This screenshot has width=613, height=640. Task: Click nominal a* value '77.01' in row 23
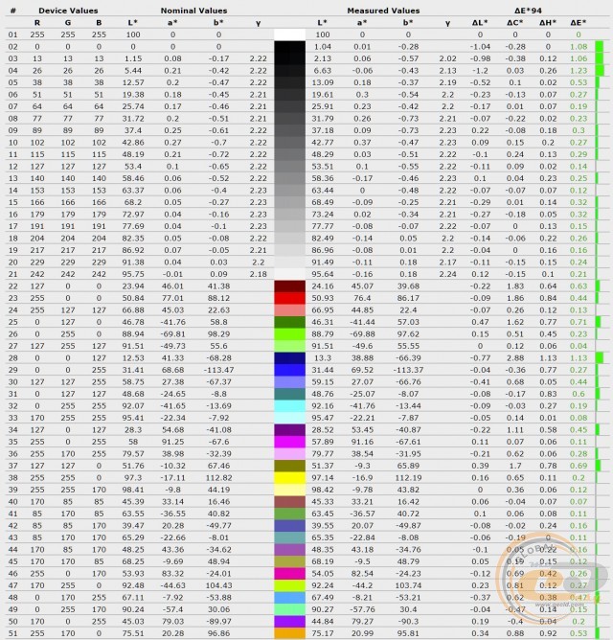172,298
